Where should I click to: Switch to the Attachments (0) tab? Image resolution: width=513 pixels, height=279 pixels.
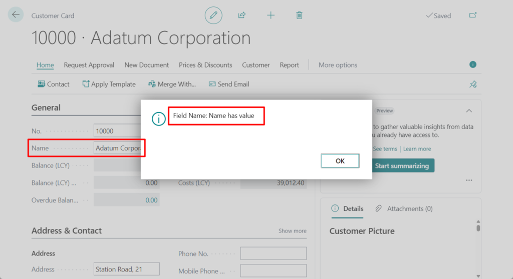404,208
